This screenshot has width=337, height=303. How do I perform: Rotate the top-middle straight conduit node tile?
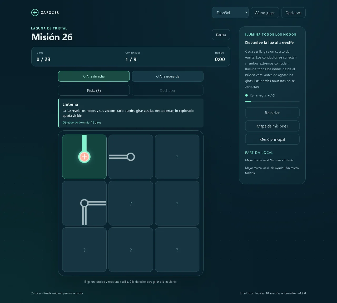coord(131,157)
